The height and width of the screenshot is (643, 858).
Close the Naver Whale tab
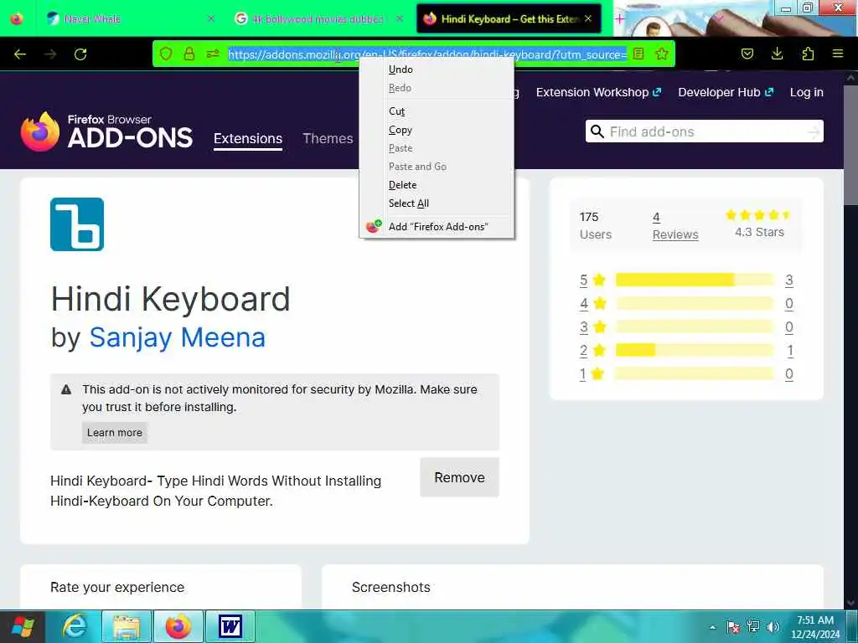point(211,18)
